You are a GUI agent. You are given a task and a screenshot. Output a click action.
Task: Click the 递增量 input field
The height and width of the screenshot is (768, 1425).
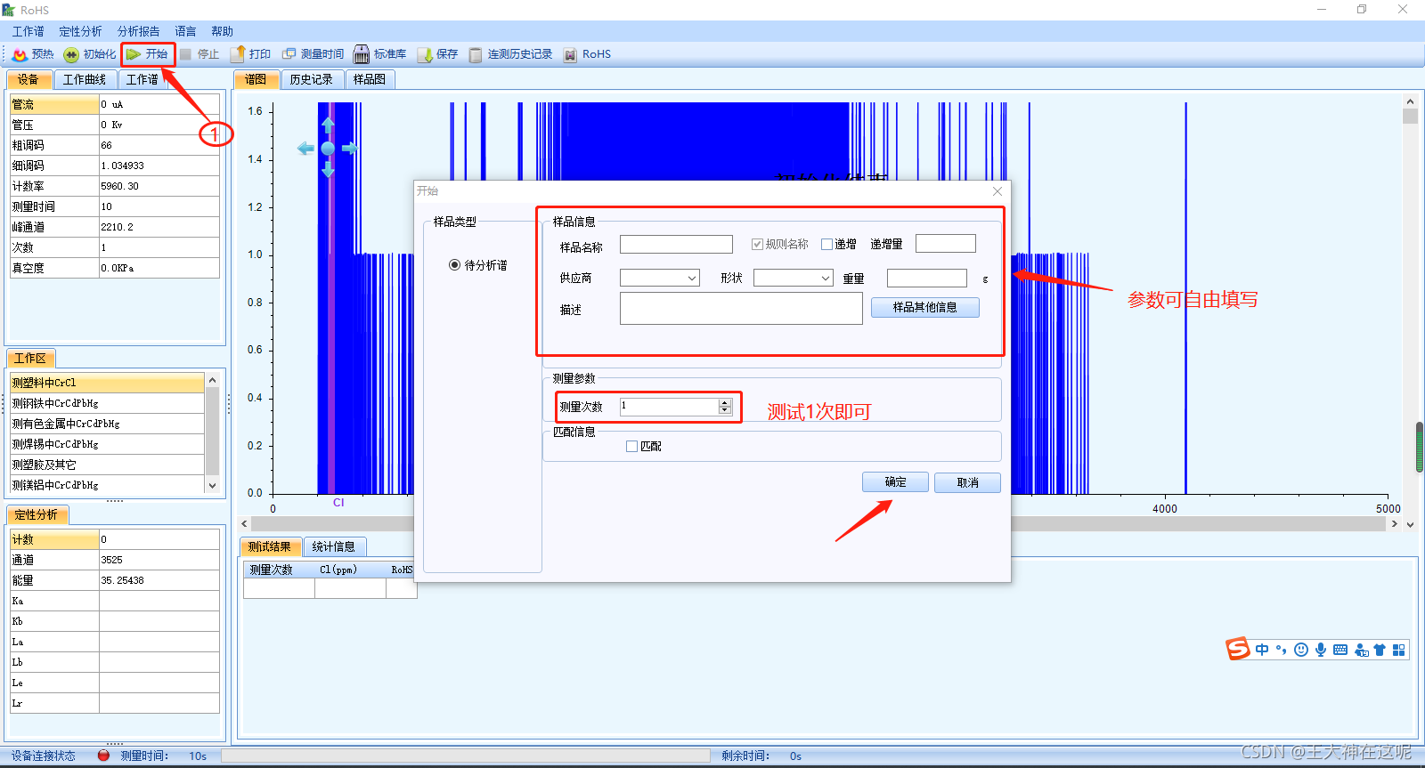[946, 244]
